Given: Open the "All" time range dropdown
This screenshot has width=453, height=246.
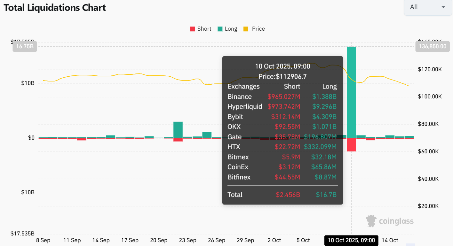Looking at the screenshot, I should point(428,7).
